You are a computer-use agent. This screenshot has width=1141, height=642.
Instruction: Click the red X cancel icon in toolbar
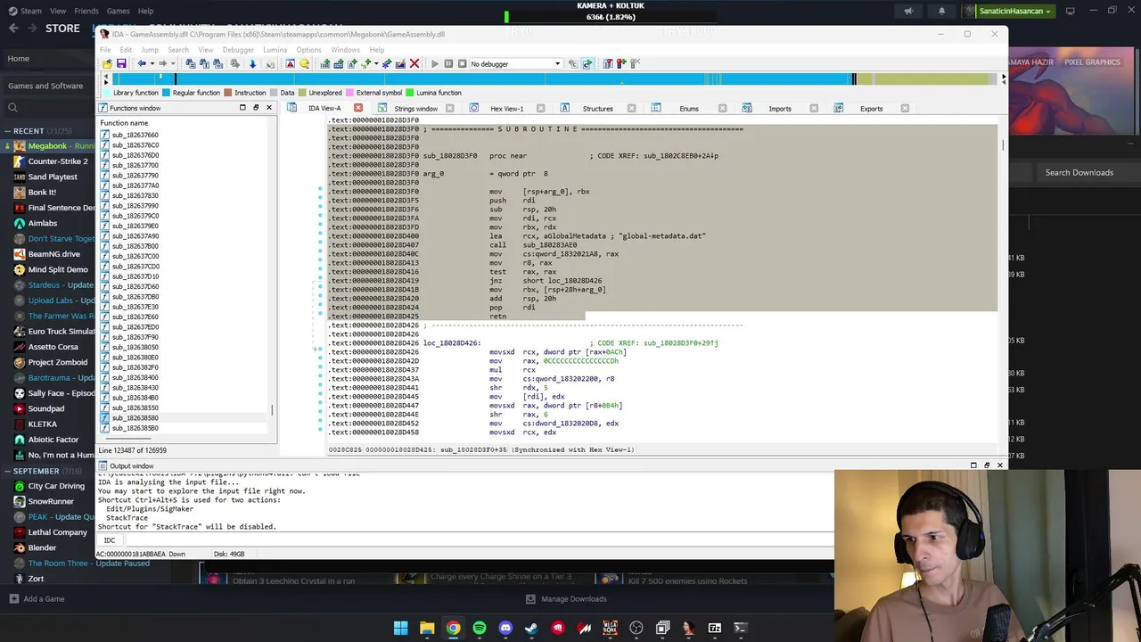(415, 63)
